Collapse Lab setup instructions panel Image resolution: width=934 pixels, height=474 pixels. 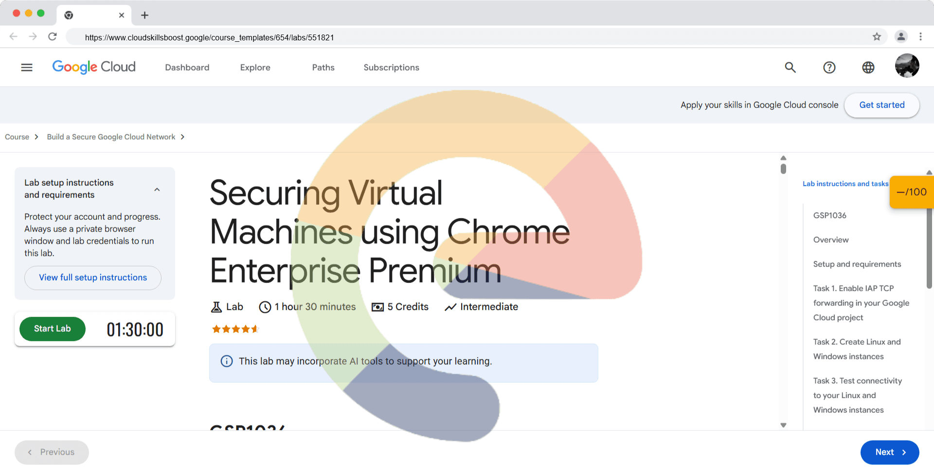coord(157,190)
